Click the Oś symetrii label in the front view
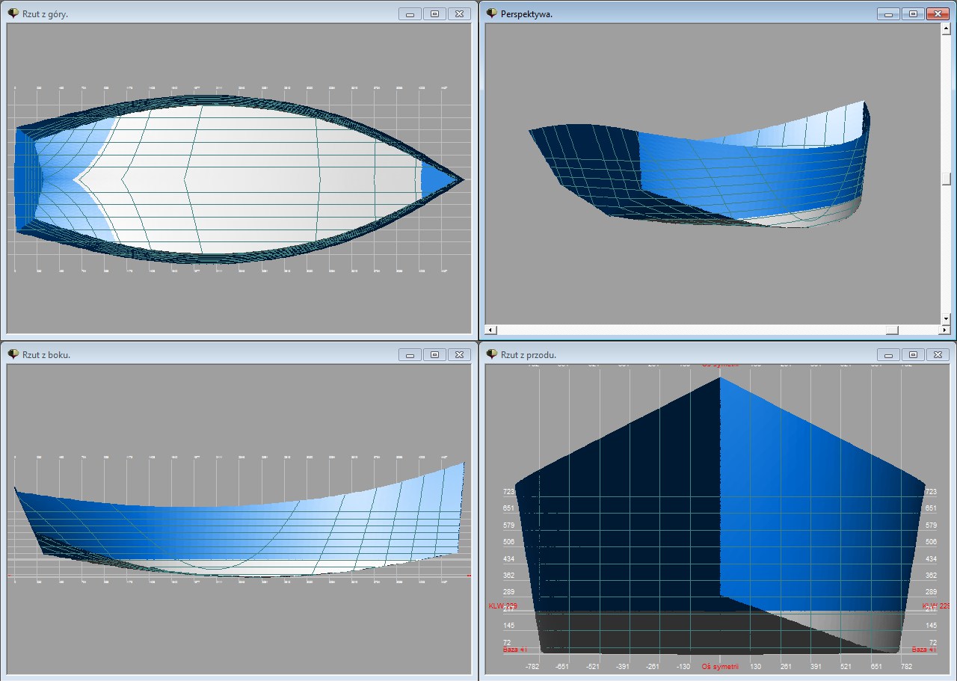957x681 pixels. pos(720,665)
